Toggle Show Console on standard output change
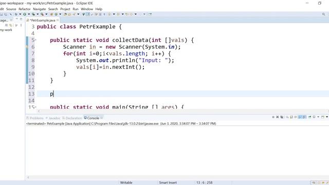 [300, 117]
